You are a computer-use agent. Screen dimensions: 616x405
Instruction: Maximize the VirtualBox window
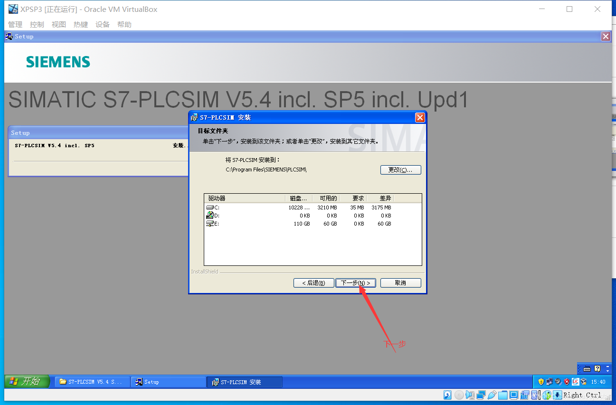tap(569, 9)
